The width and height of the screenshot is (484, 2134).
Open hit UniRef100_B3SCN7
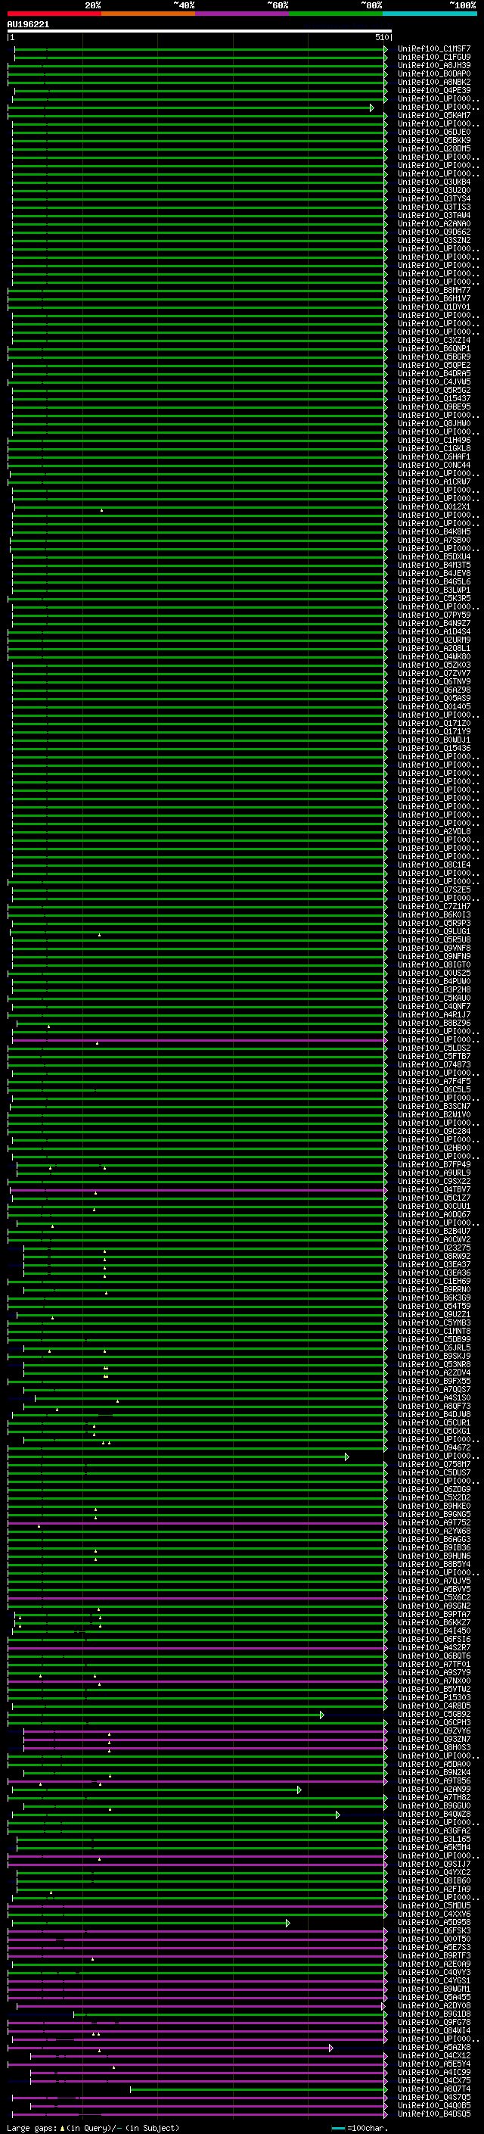[434, 1106]
